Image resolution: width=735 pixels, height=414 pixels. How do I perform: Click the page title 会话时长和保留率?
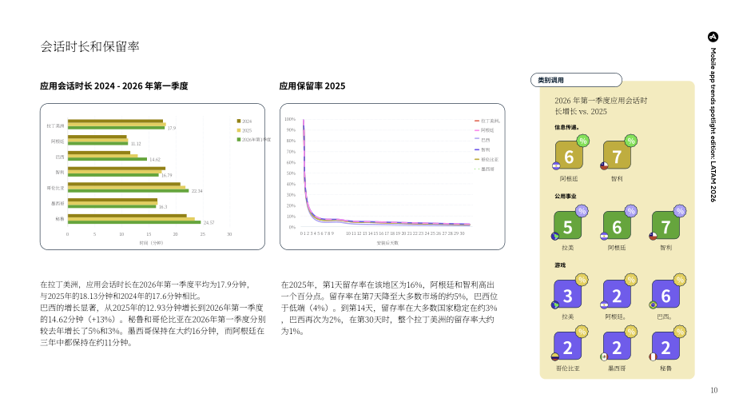click(x=89, y=46)
